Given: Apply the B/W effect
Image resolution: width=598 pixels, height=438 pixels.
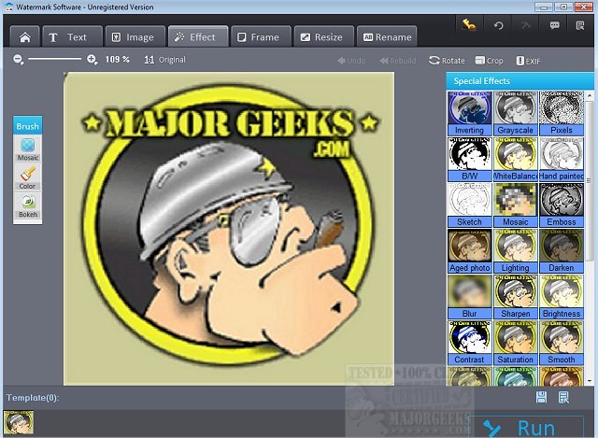Looking at the screenshot, I should click(469, 159).
